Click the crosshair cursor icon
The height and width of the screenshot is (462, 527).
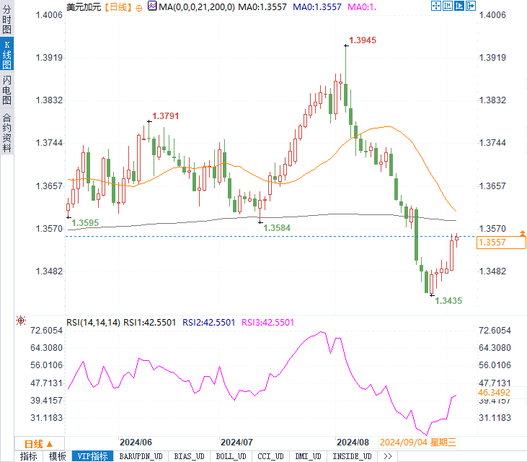point(436,6)
